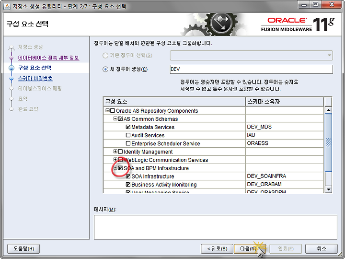Toggle AS Common Schemas checkbox
This screenshot has height=259, width=345.
coord(120,119)
